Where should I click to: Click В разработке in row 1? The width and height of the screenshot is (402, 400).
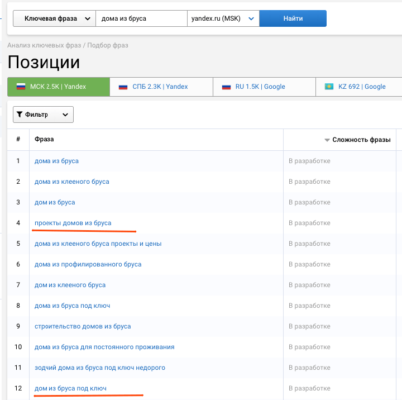tap(309, 161)
